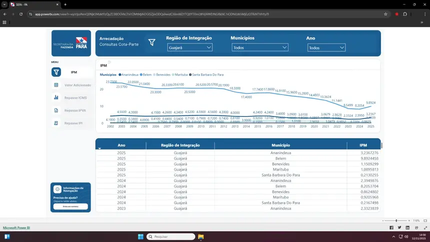Click the IPM filter icon in menu
This screenshot has width=430, height=242.
[x=56, y=72]
